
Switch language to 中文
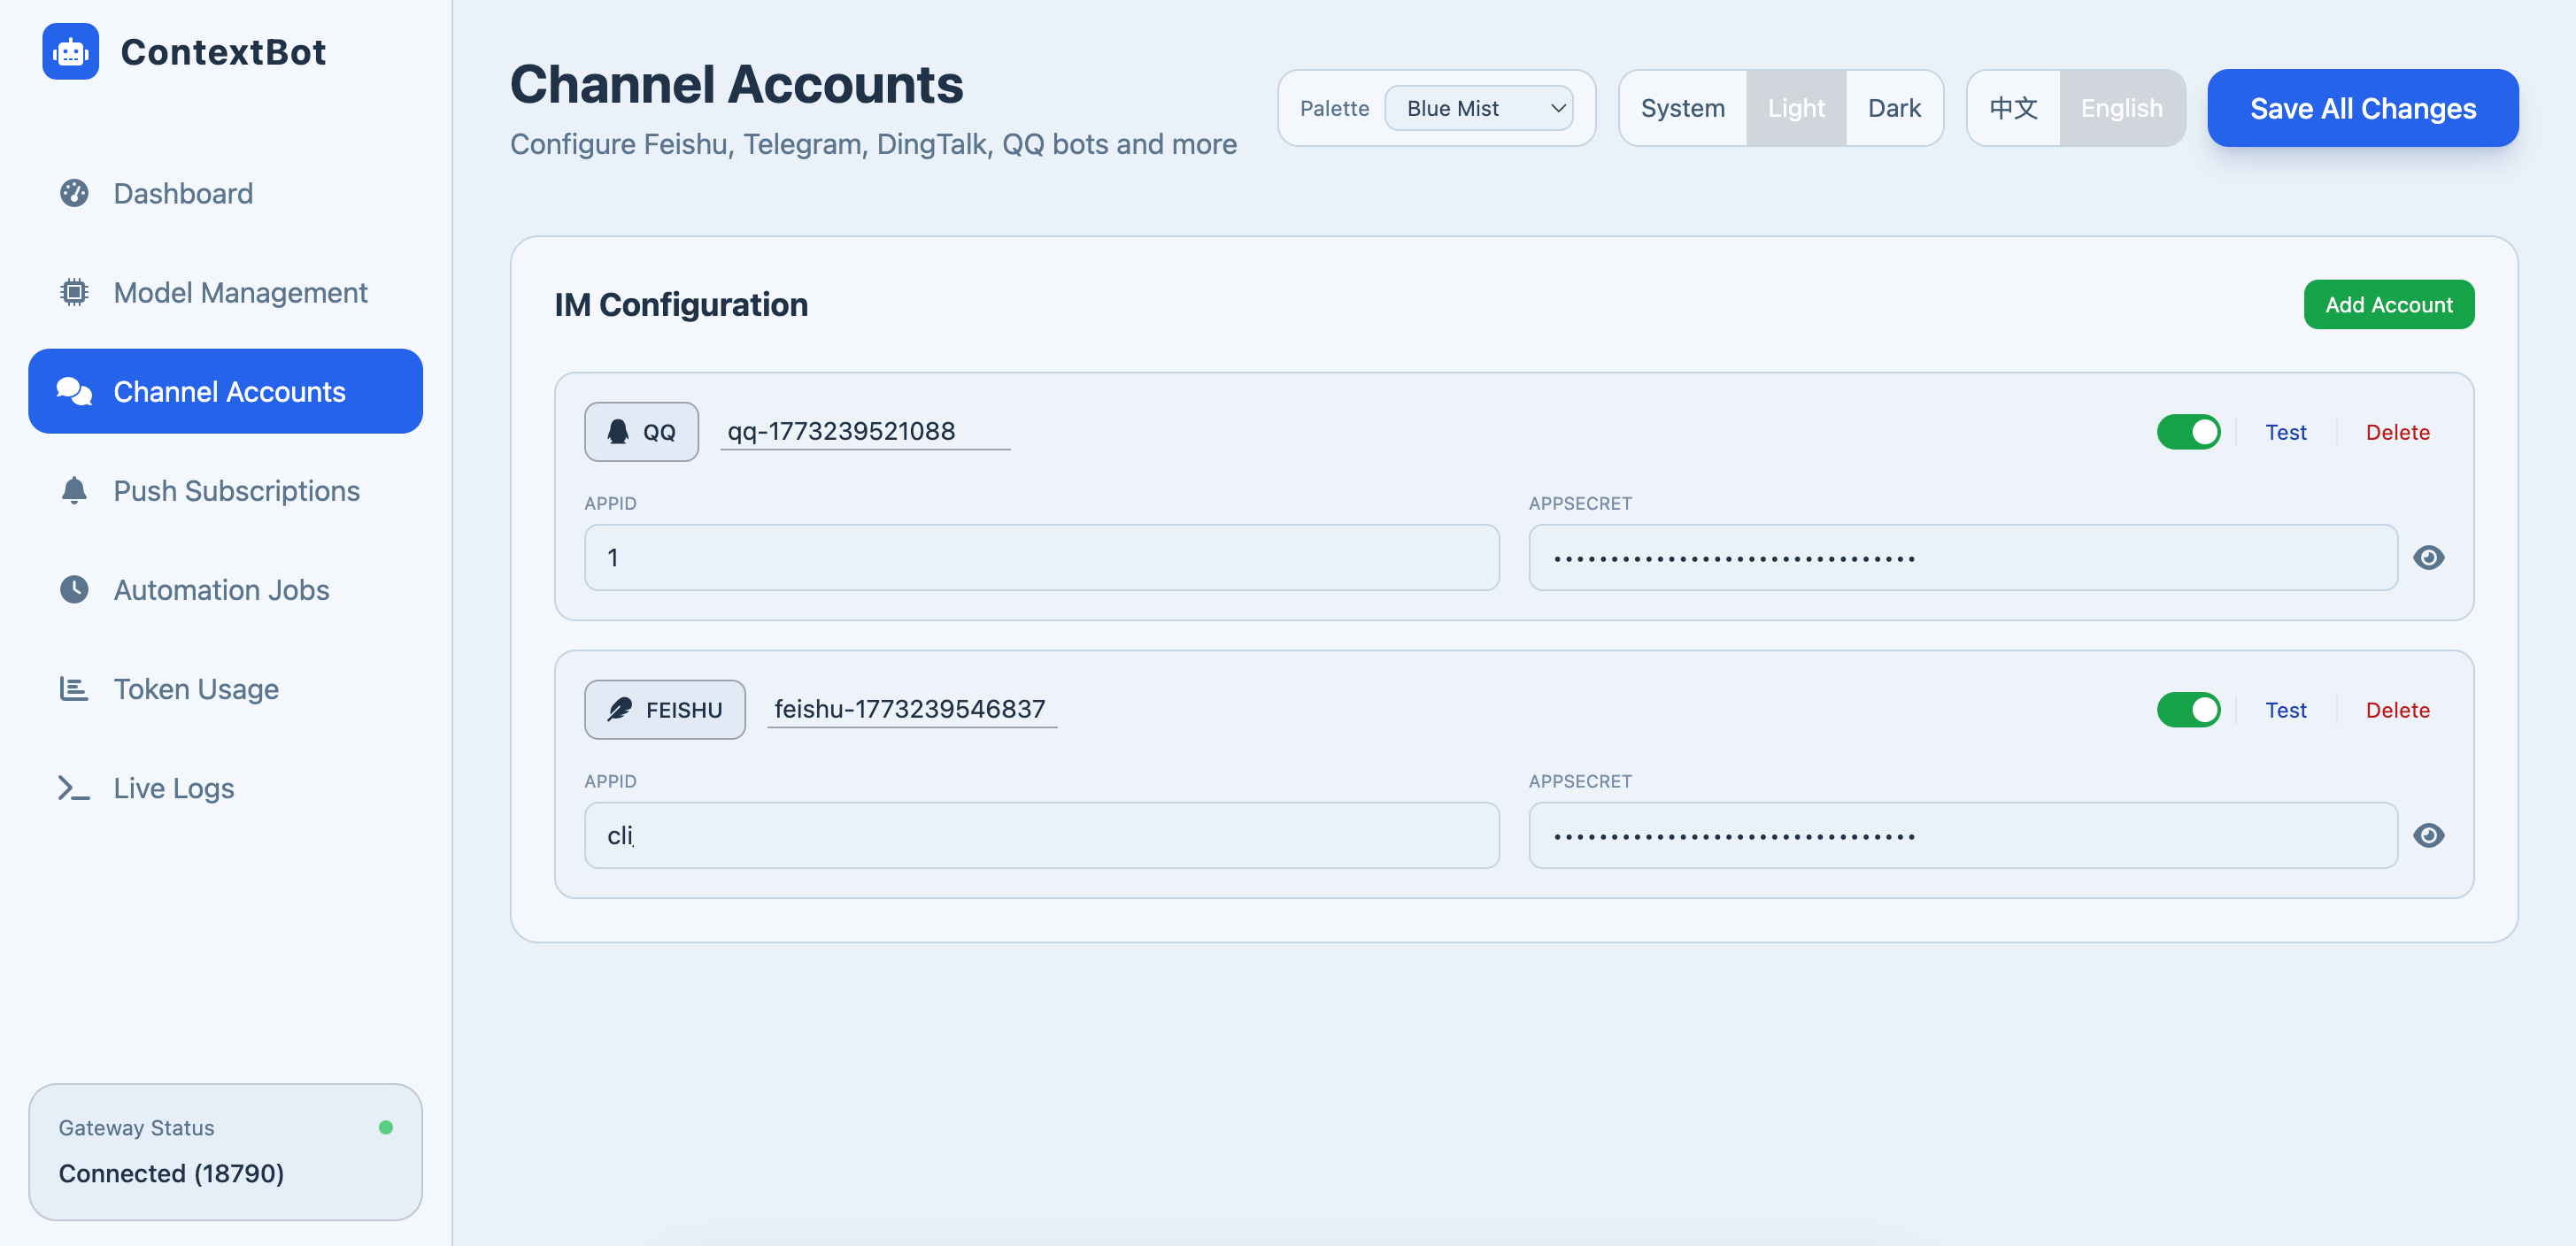pos(2013,108)
